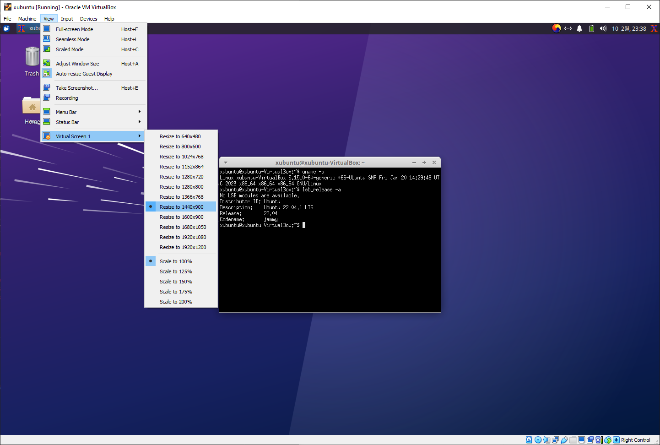Expand the Status Bar submenu
Screen dimensions: 660x445
(x=94, y=122)
